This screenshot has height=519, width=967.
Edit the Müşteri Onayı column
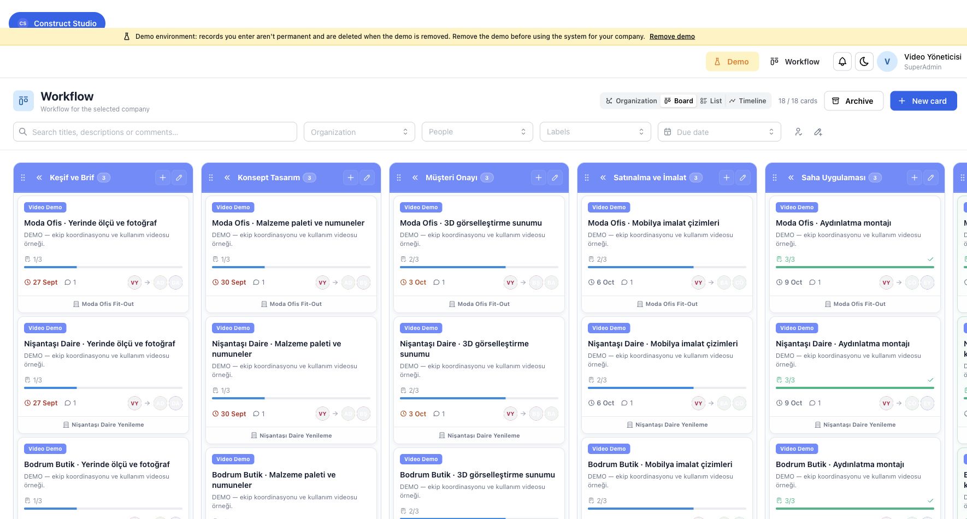pos(555,178)
